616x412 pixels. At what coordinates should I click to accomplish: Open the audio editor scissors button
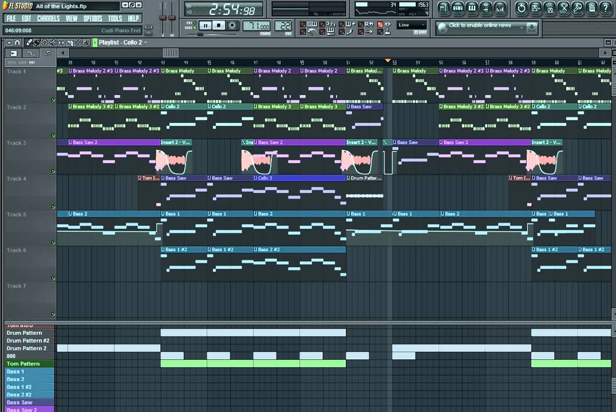(564, 8)
